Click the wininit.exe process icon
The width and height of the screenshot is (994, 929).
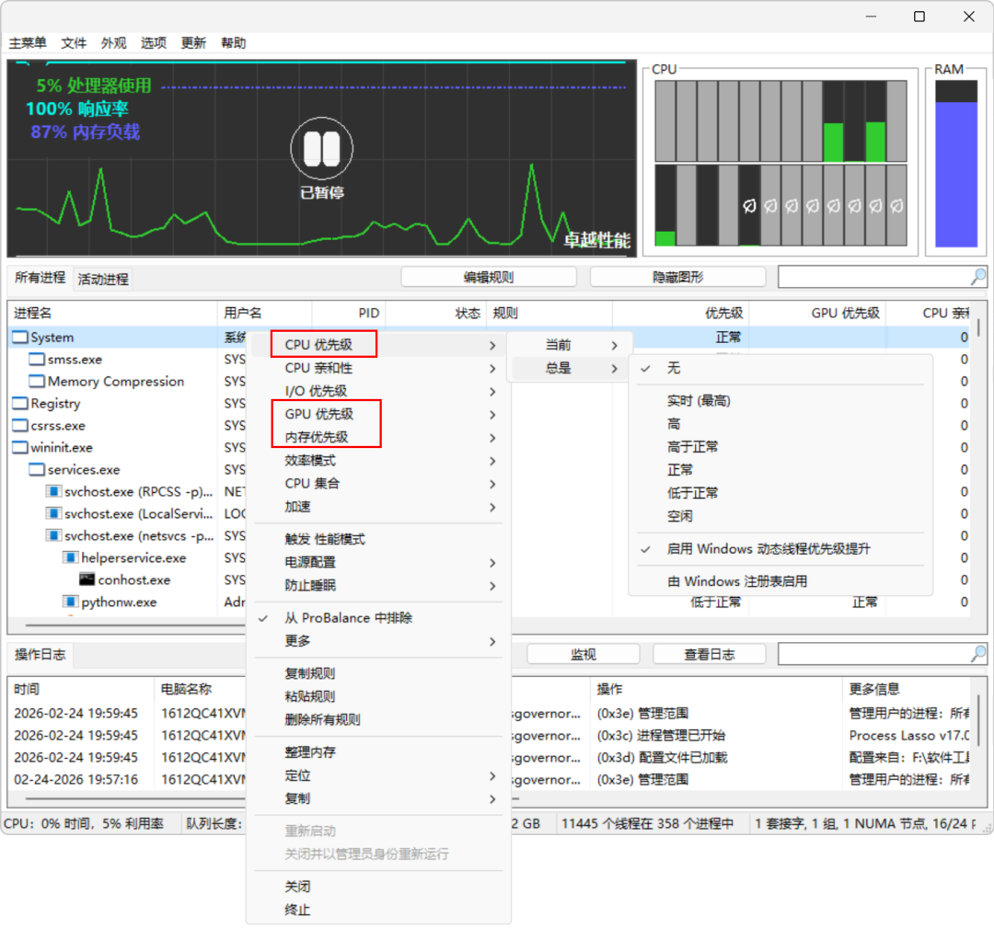pos(20,447)
